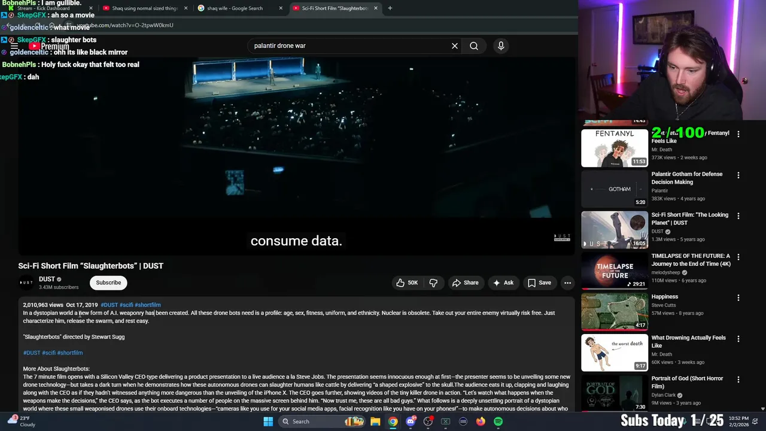Open a new browser tab
The height and width of the screenshot is (431, 766).
point(390,8)
